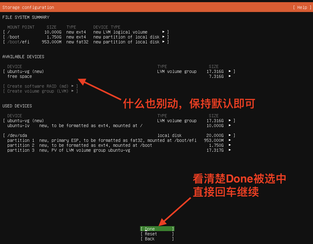Expand arrow of available ubuntu-vg 17.316G
Image resolution: width=313 pixels, height=244 pixels.
pos(230,71)
